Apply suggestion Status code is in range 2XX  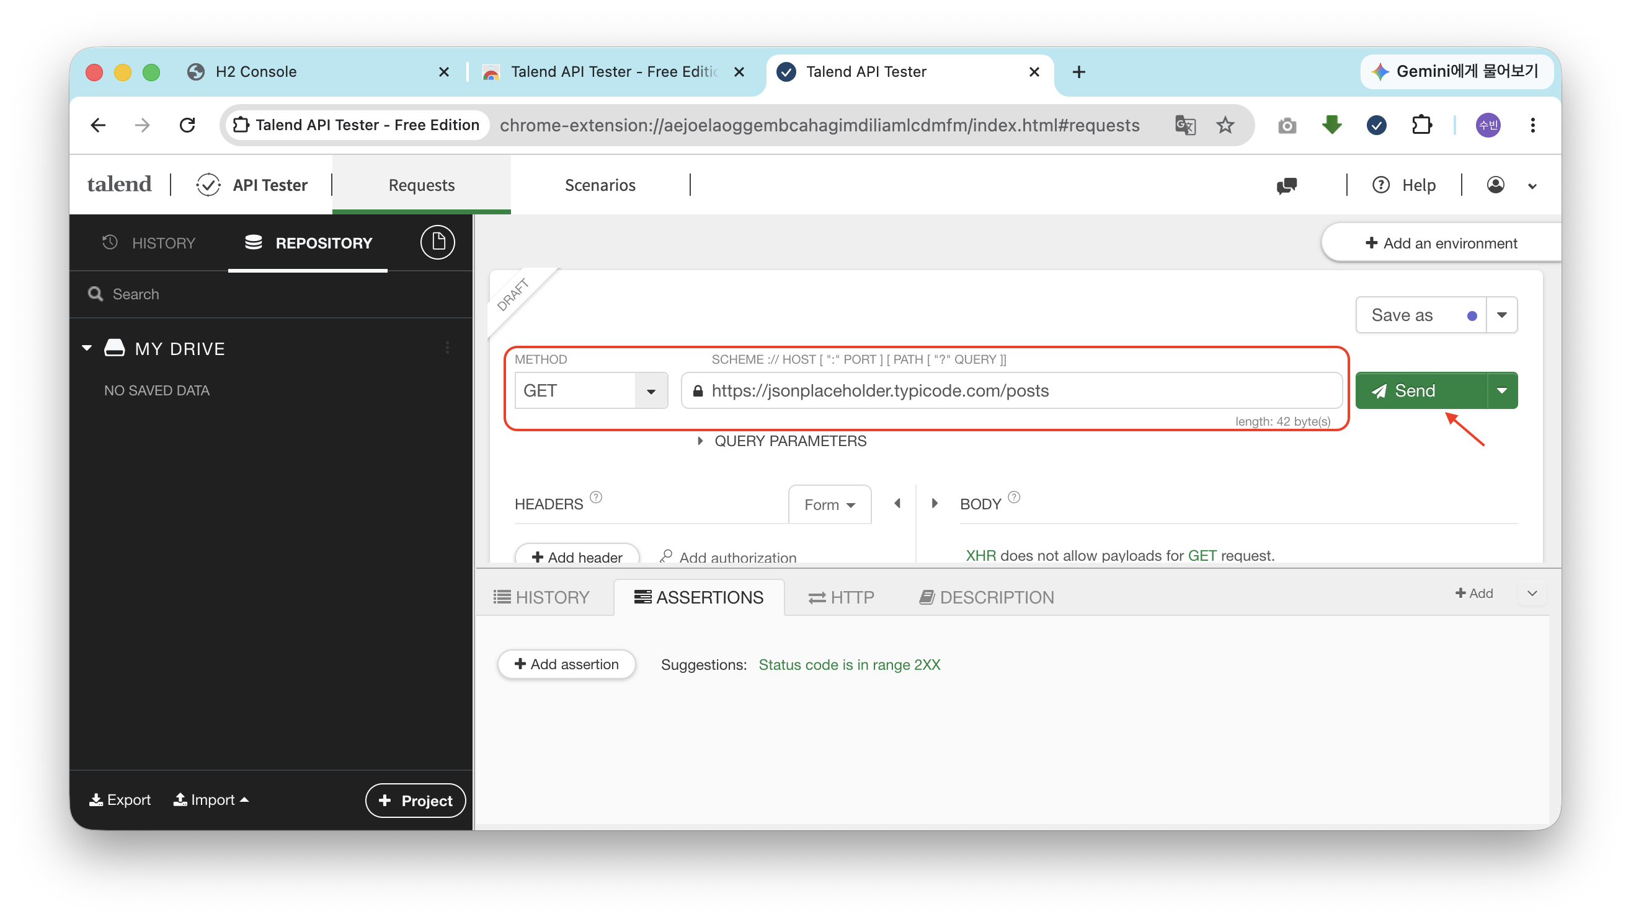point(849,665)
